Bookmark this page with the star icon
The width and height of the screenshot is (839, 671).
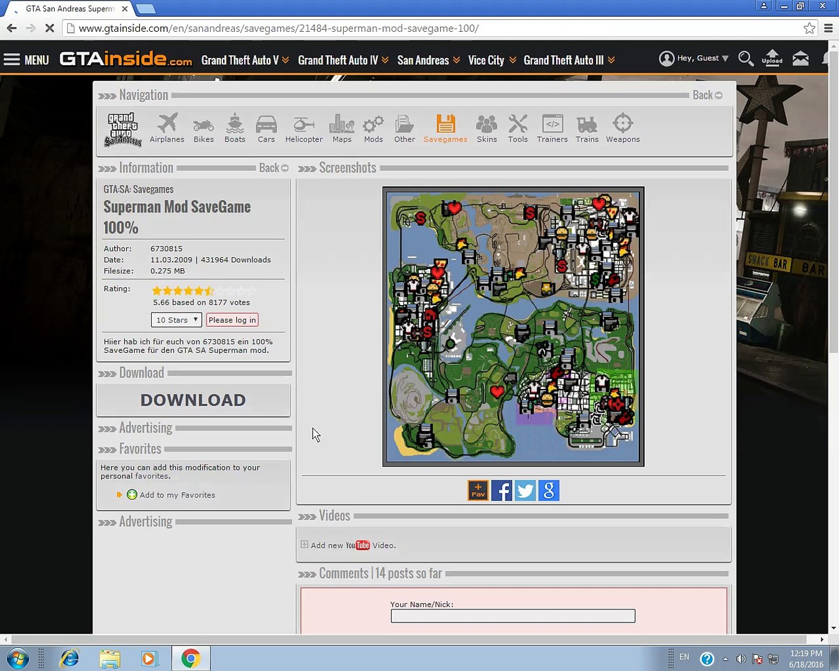(x=809, y=28)
